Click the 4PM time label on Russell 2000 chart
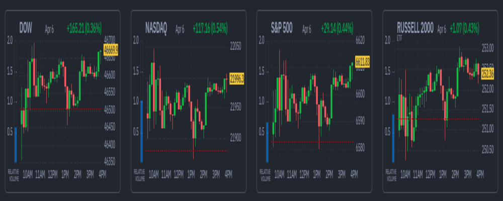Viewport: 503px width, 201px height. point(480,174)
